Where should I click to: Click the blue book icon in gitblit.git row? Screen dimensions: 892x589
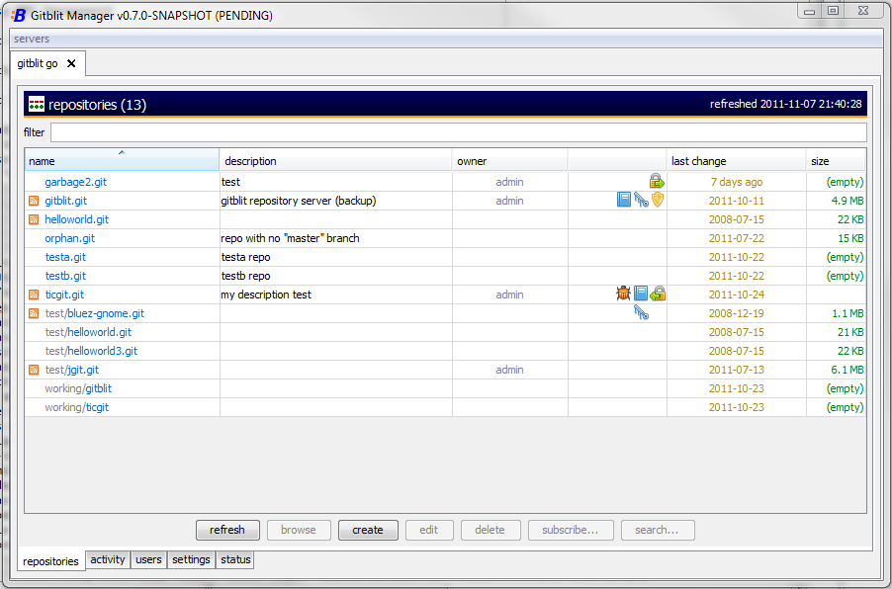tap(623, 200)
